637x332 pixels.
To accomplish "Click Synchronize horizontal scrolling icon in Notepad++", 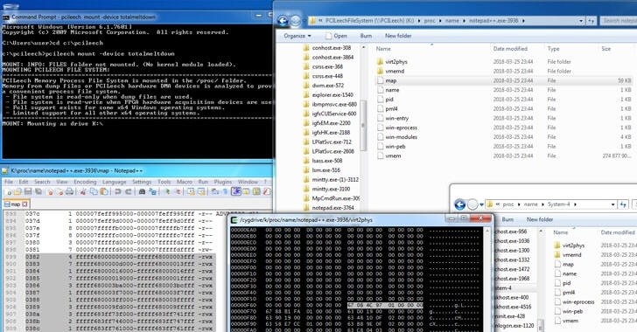I will click(x=201, y=191).
